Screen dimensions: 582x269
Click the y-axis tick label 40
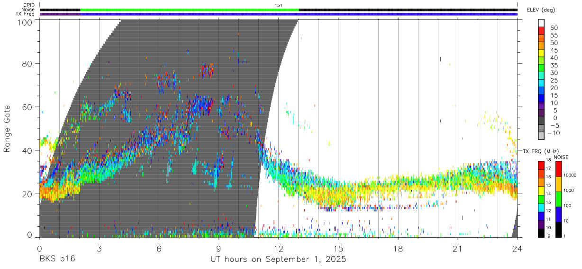coord(28,150)
